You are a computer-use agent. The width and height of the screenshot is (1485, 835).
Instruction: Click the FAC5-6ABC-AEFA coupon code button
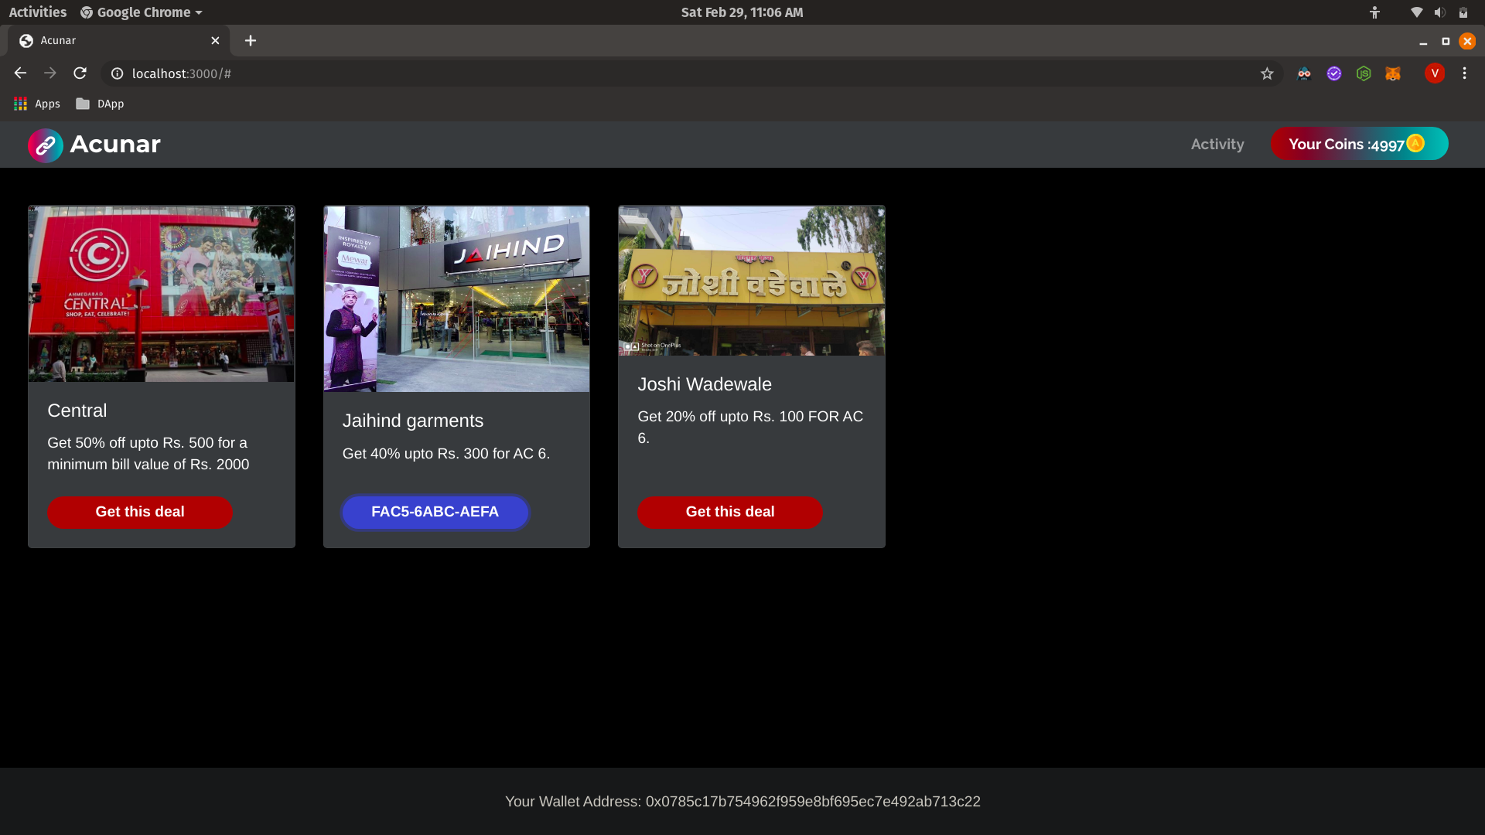click(435, 512)
